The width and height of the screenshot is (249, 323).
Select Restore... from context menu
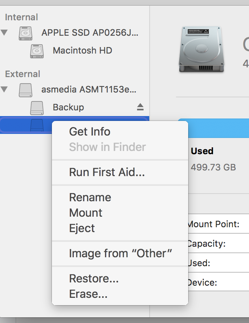point(94,279)
